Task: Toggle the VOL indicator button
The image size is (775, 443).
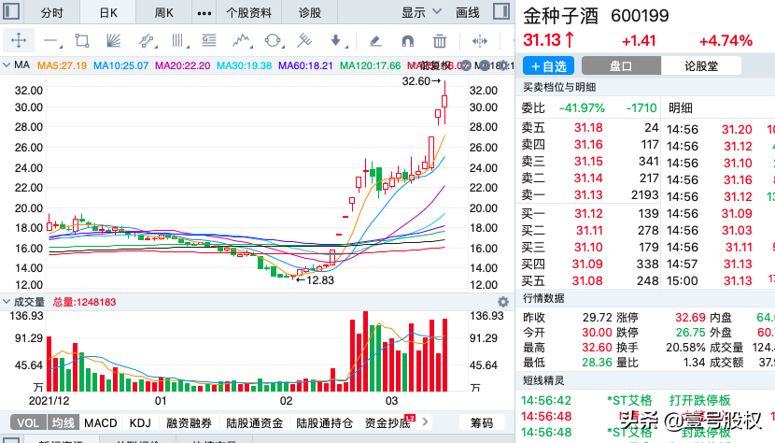Action: pos(28,422)
